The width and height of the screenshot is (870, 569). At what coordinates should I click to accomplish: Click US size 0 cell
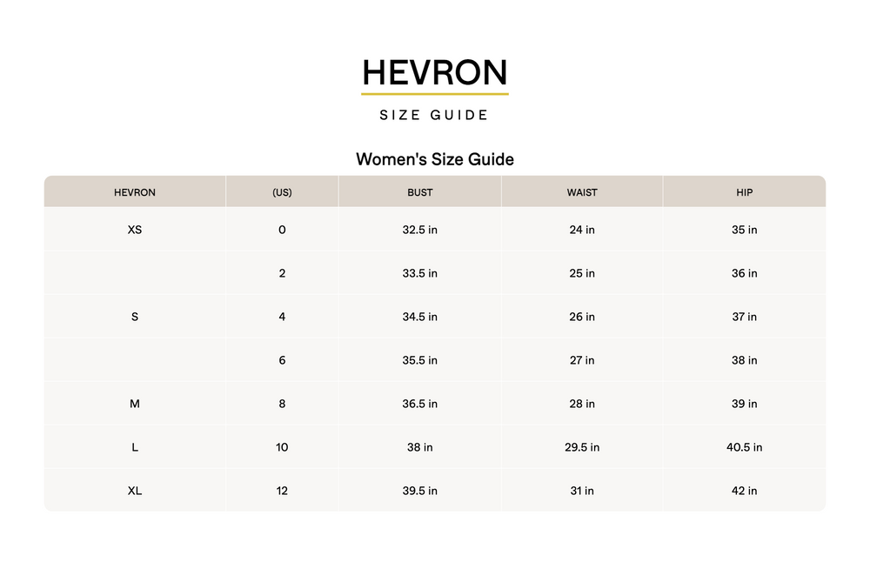(x=282, y=230)
